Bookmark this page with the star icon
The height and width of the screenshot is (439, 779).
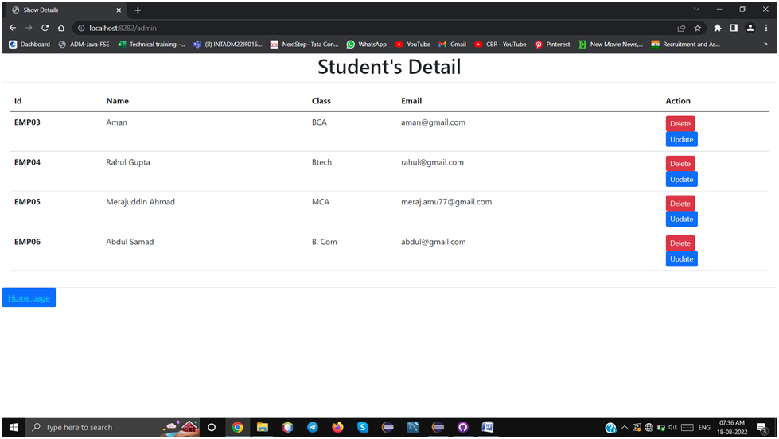tap(698, 29)
